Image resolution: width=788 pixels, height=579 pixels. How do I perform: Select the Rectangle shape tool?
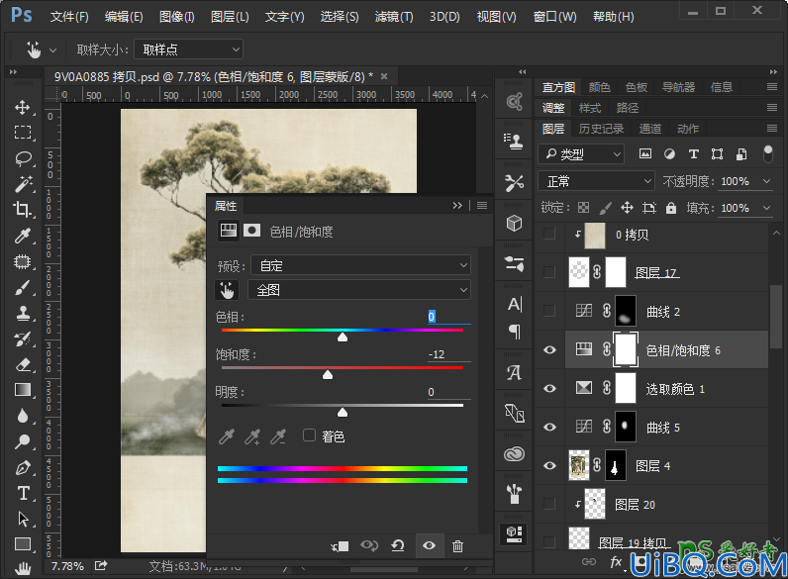23,544
